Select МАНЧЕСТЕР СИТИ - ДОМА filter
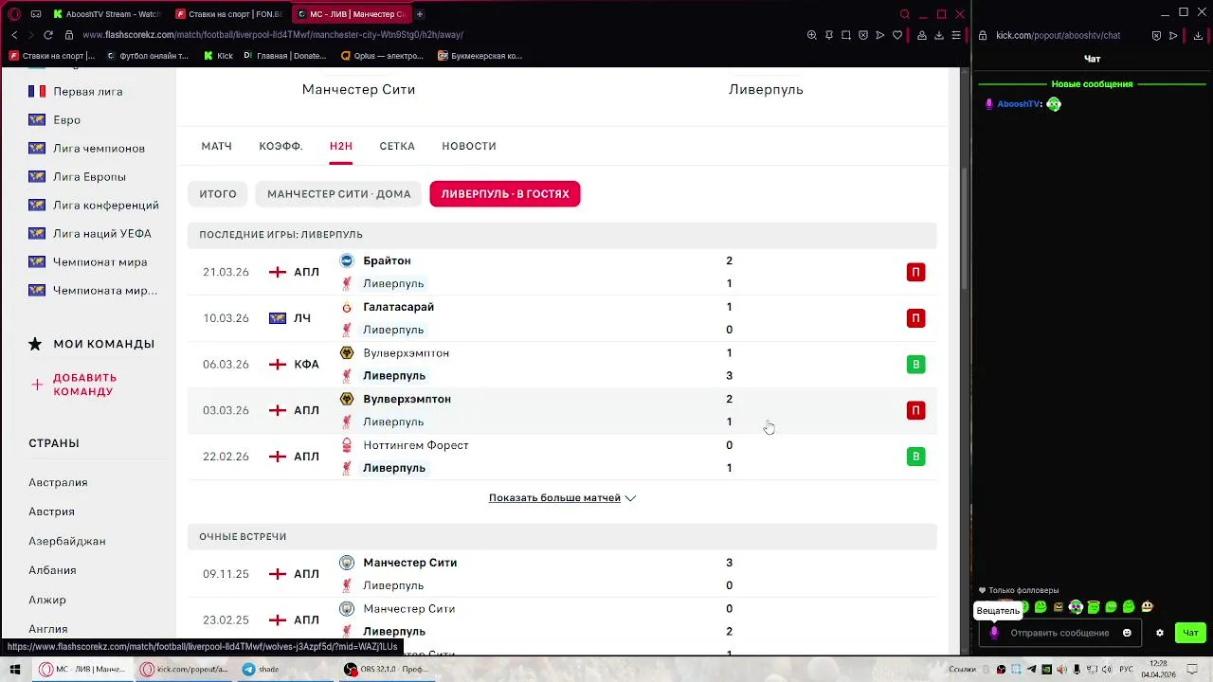The width and height of the screenshot is (1213, 682). (338, 194)
